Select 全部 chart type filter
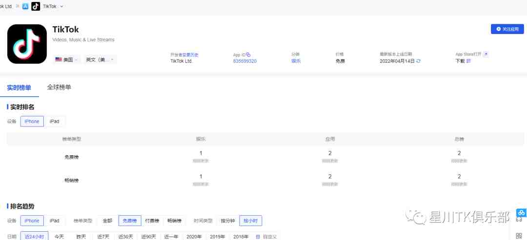The height and width of the screenshot is (240, 527). pos(107,221)
